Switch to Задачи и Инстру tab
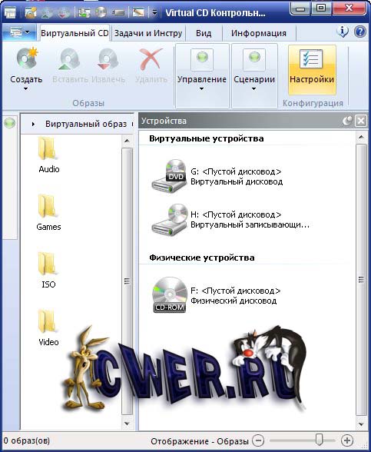The width and height of the screenshot is (371, 452). [x=148, y=33]
